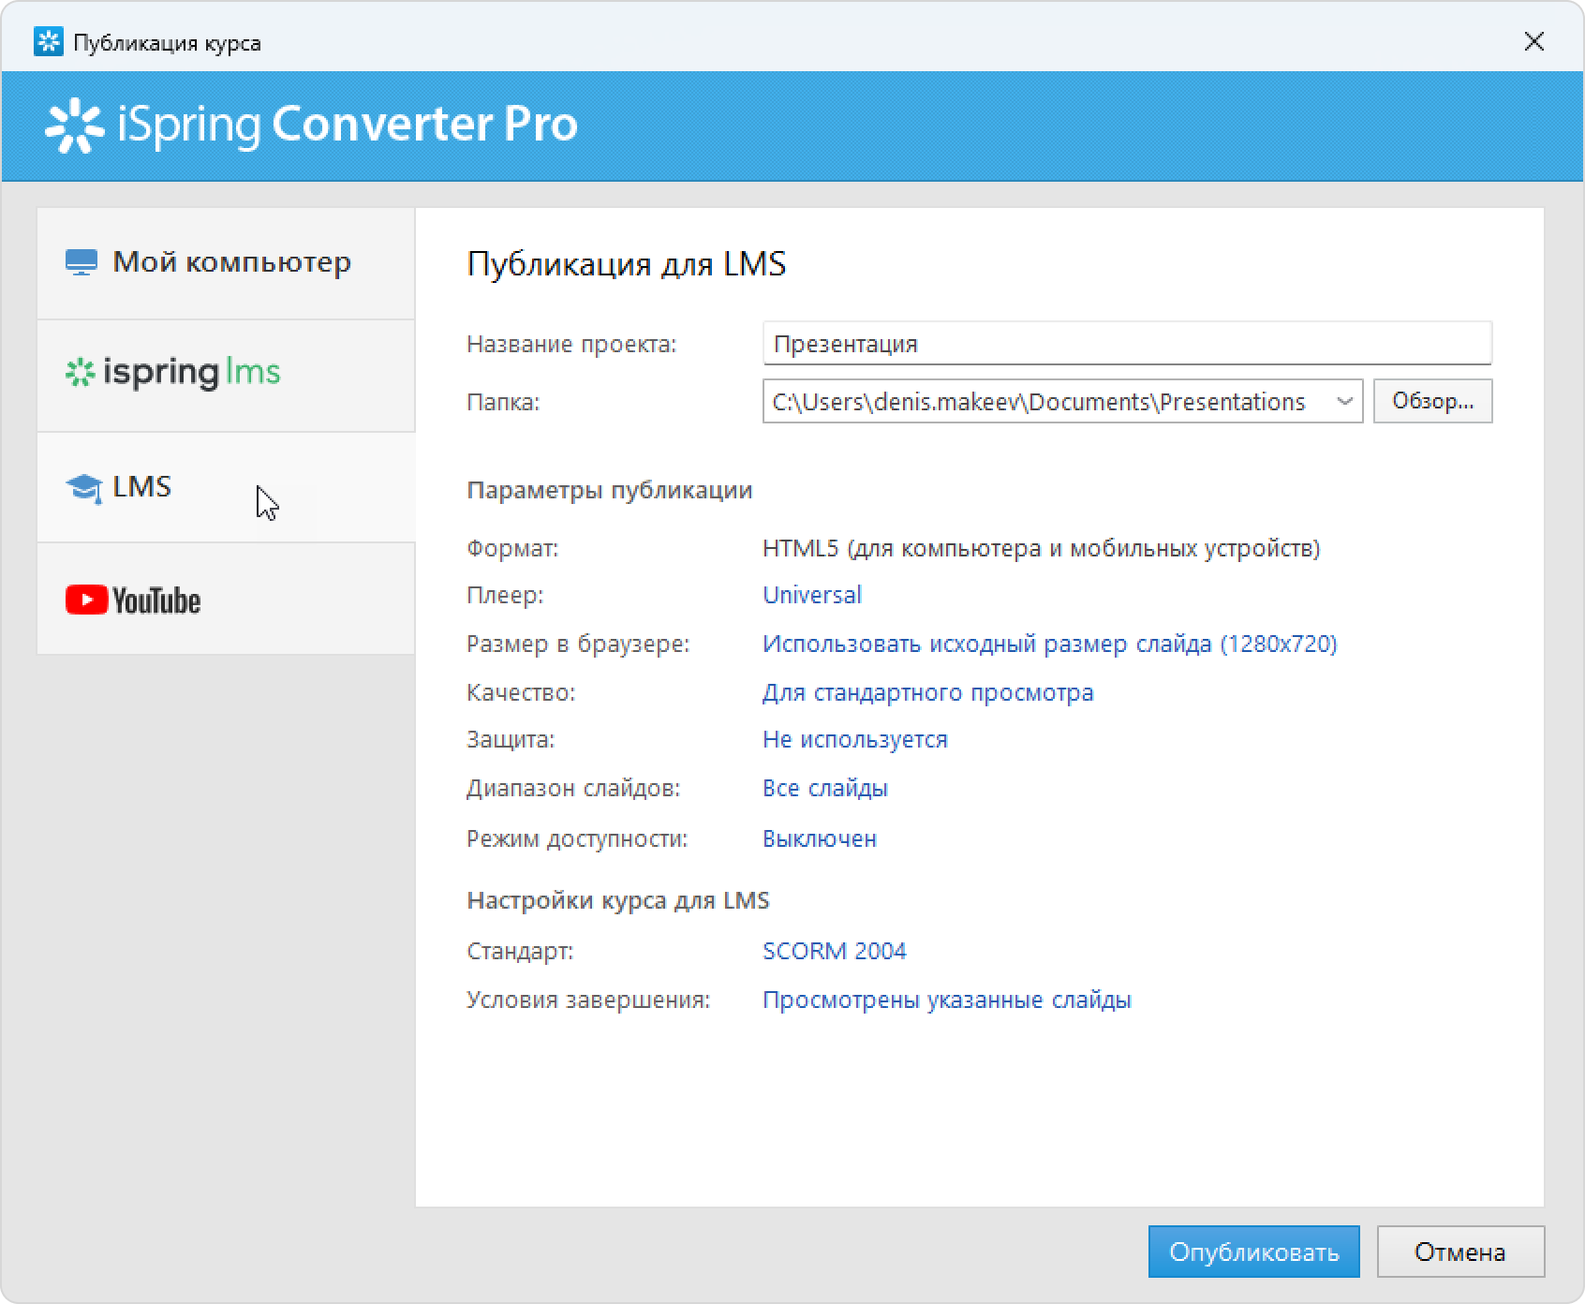Select the LMS publishing tab
Image resolution: width=1585 pixels, height=1304 pixels.
tap(226, 487)
